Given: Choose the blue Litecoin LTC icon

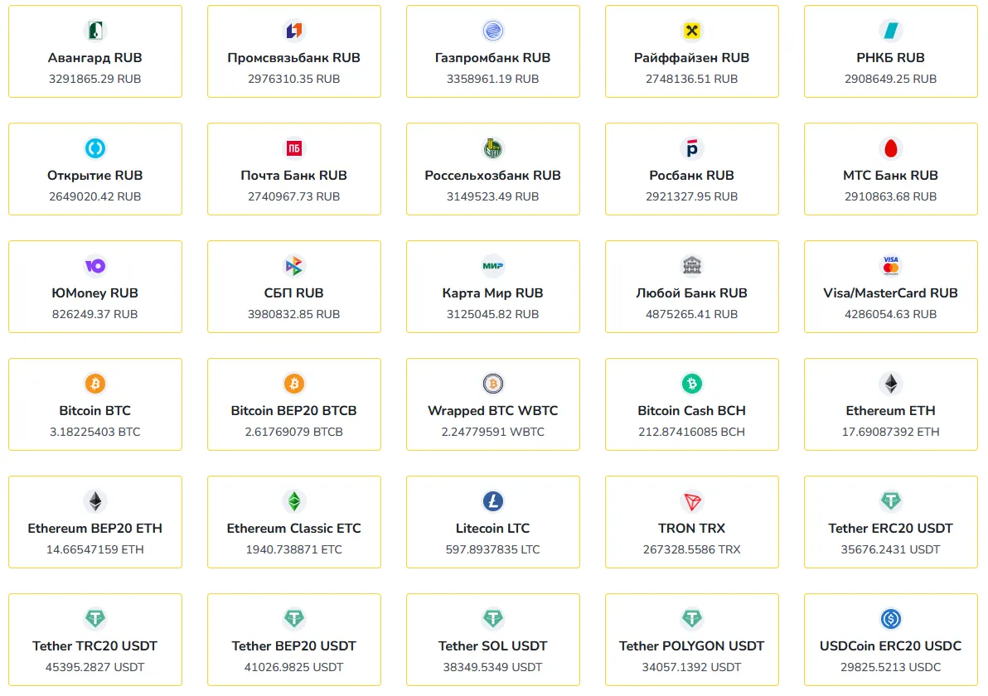Looking at the screenshot, I should 492,501.
